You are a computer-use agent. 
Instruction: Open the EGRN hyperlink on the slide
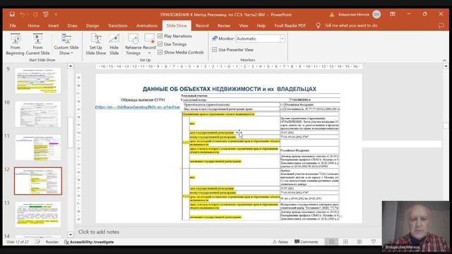pos(138,107)
